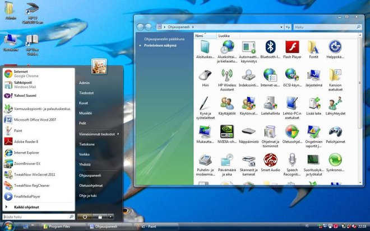
Task: Open Ohjelmat ja toiminnot icon
Action: (x=270, y=131)
